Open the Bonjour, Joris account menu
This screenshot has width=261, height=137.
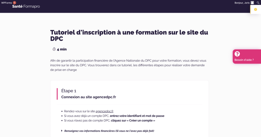[x=244, y=3]
